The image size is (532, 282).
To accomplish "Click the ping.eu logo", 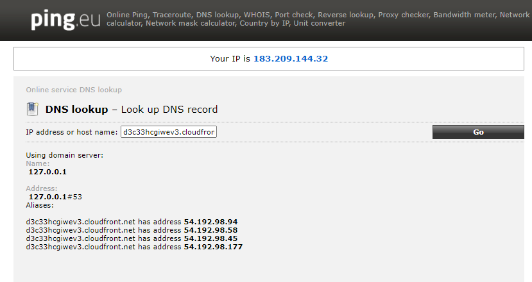I will pyautogui.click(x=65, y=20).
